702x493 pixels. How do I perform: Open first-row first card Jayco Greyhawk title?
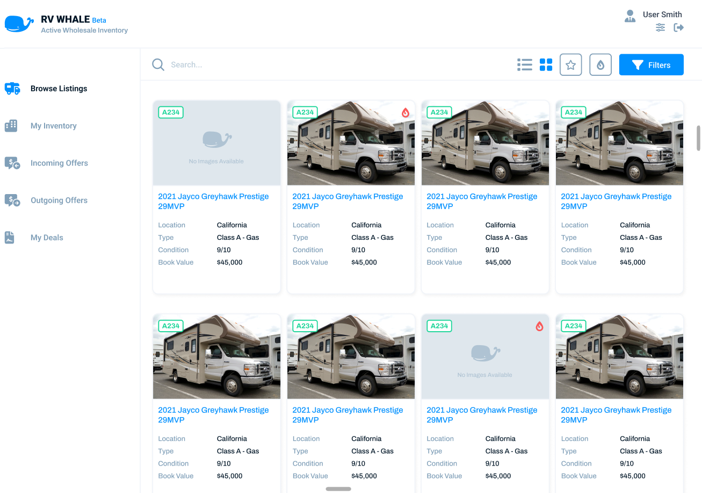(x=213, y=201)
